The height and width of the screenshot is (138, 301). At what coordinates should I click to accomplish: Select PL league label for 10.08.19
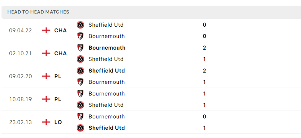point(57,99)
